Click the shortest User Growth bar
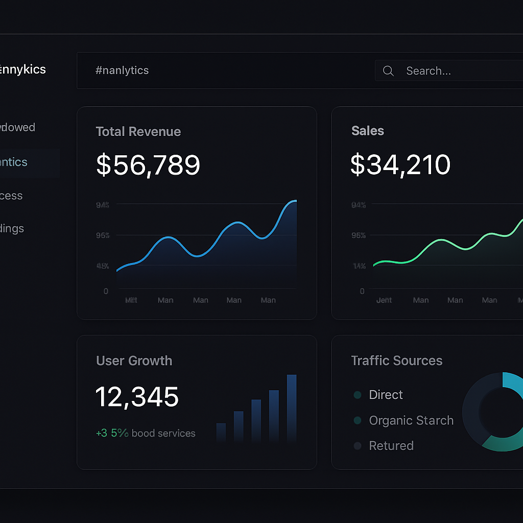This screenshot has width=523, height=523. pos(221,433)
